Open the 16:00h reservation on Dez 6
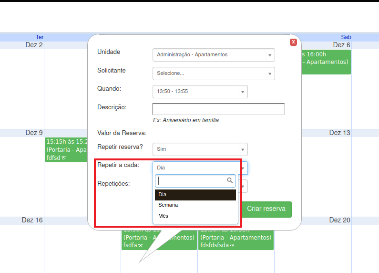 click(x=326, y=62)
